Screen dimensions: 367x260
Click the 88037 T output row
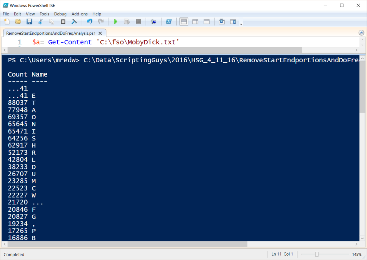tap(22, 103)
